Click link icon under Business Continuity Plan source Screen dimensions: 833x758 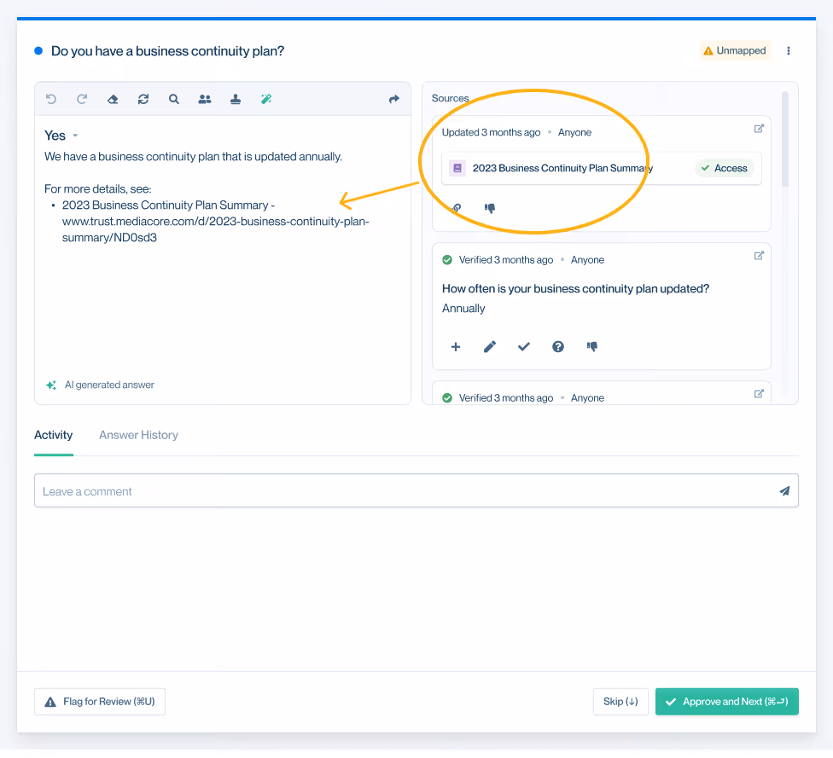(x=457, y=208)
